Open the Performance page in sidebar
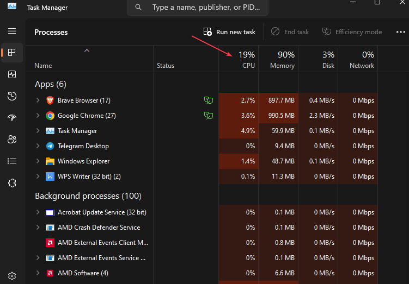Image resolution: width=409 pixels, height=284 pixels. pos(12,74)
